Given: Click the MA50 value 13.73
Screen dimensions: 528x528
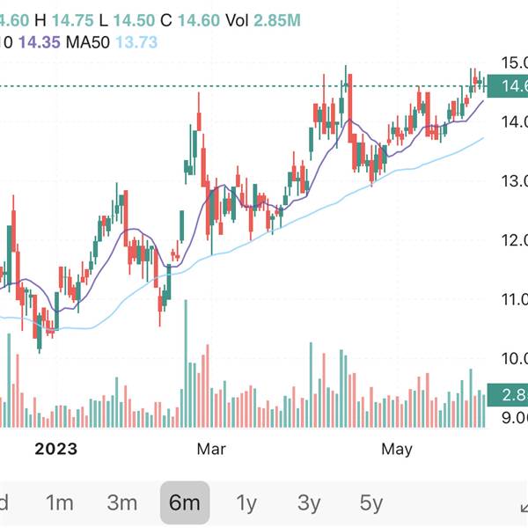Looking at the screenshot, I should click(136, 42).
